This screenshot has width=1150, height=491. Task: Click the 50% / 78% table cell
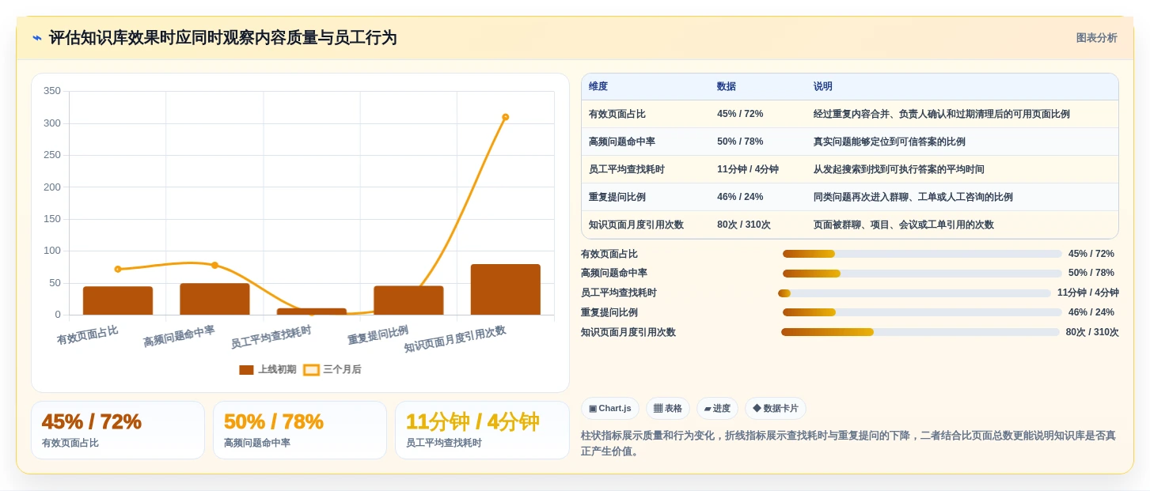(740, 142)
